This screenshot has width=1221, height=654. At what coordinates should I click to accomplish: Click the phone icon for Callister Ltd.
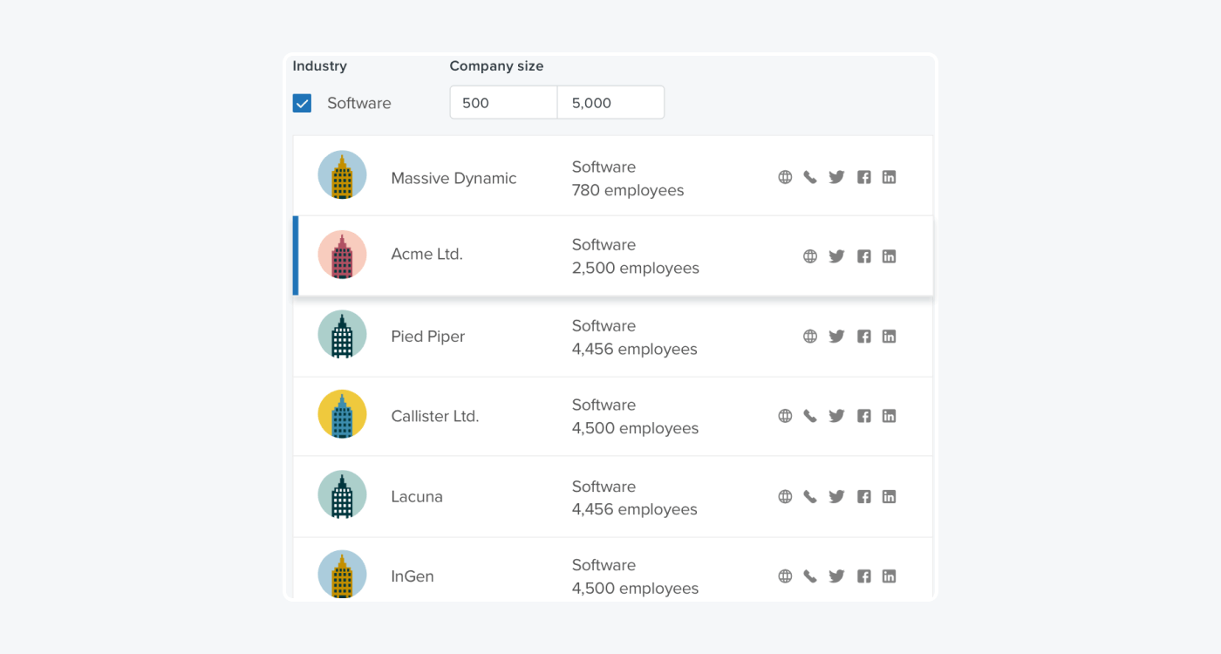click(x=810, y=416)
